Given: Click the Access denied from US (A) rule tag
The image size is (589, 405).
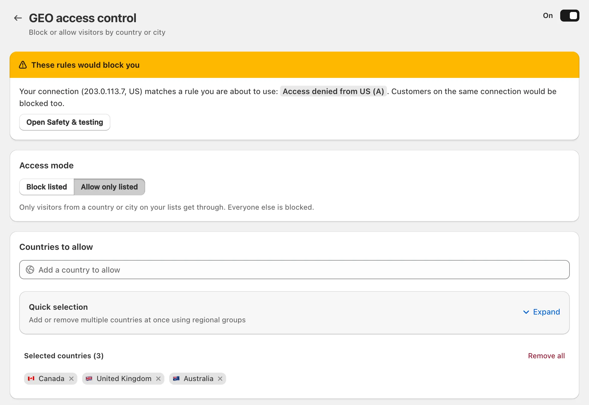Looking at the screenshot, I should (x=333, y=91).
